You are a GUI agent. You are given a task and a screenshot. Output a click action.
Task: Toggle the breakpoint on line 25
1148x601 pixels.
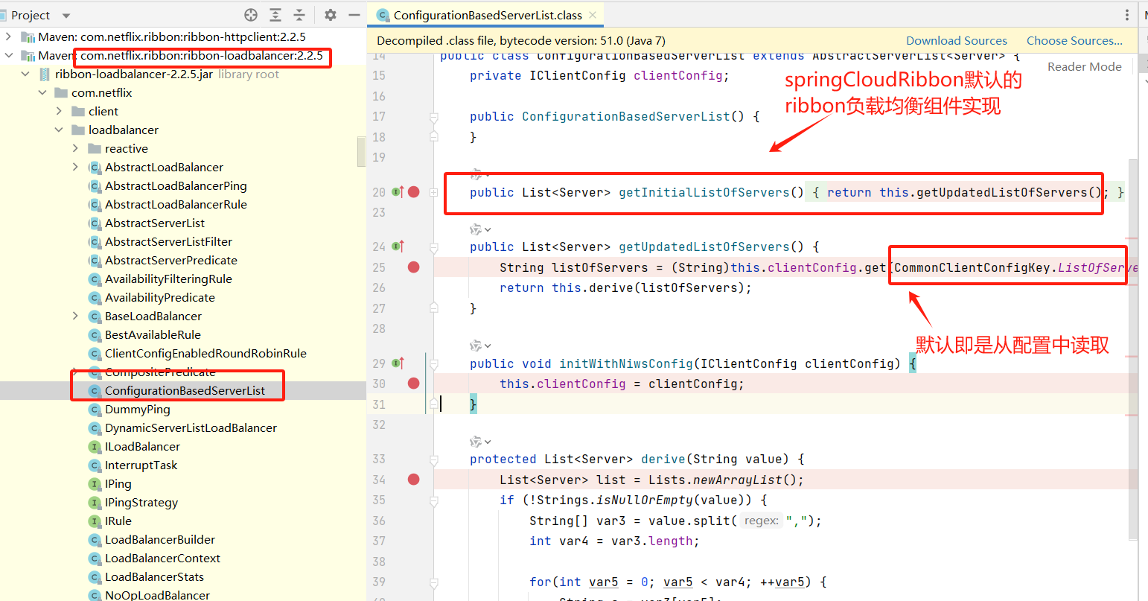click(x=414, y=267)
